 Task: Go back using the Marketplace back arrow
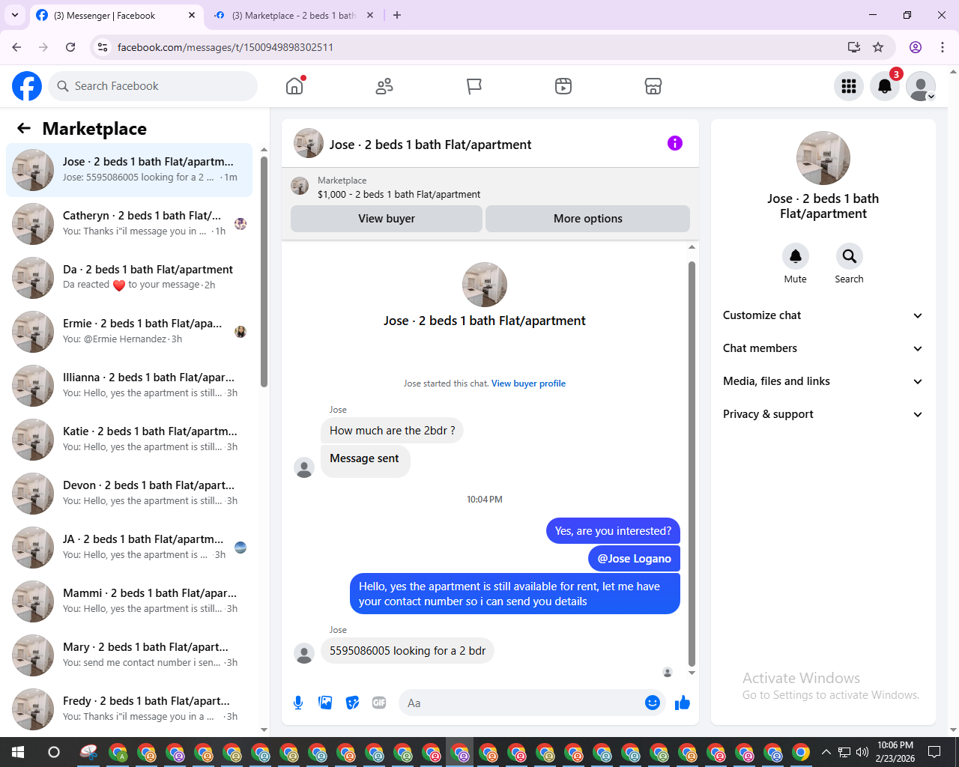pyautogui.click(x=24, y=128)
